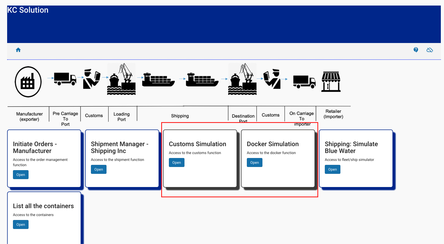Screen dimensions: 444x244
Task: Click the first Customs officer icon
Action: coord(91,78)
